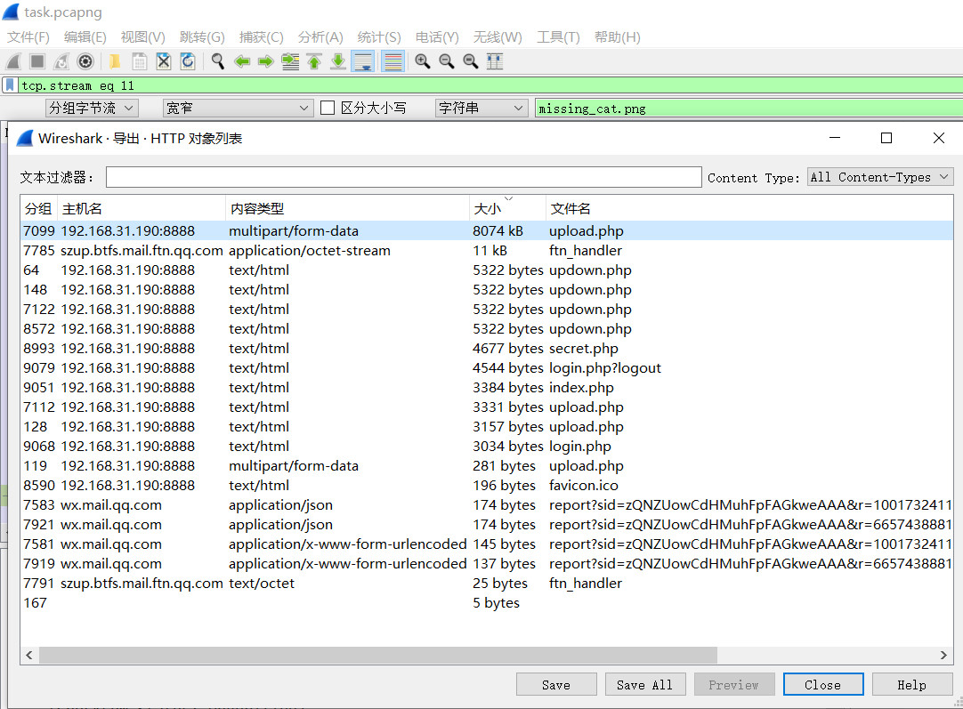Viewport: 963px width, 709px height.
Task: Sort by the 主机名 column header
Action: pyautogui.click(x=142, y=209)
